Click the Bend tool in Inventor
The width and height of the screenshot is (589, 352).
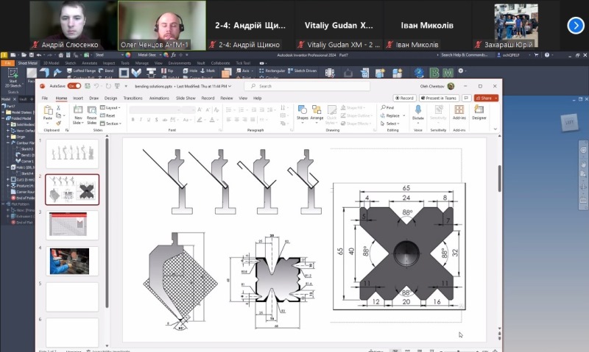coord(106,71)
